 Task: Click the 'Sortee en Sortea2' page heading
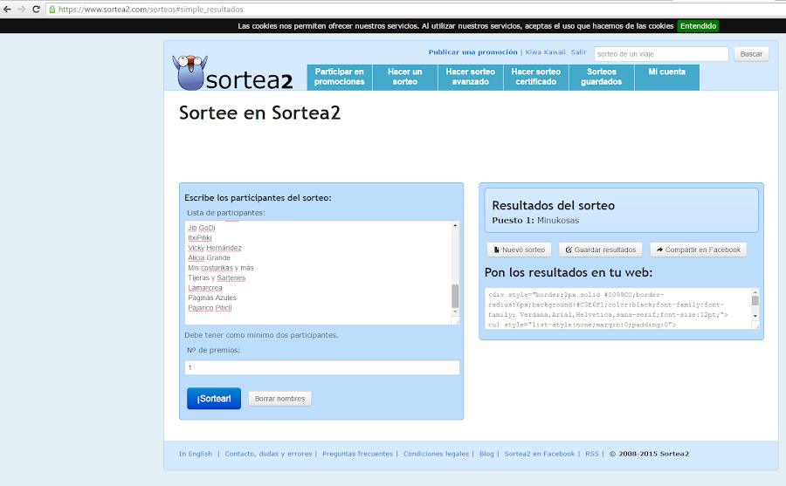259,113
